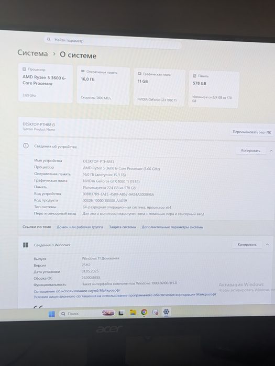Select the 'NVIDIA GeForce GTX 1080 Ti (11 ГБ)' value
This screenshot has height=366, width=275.
[x=111, y=181]
